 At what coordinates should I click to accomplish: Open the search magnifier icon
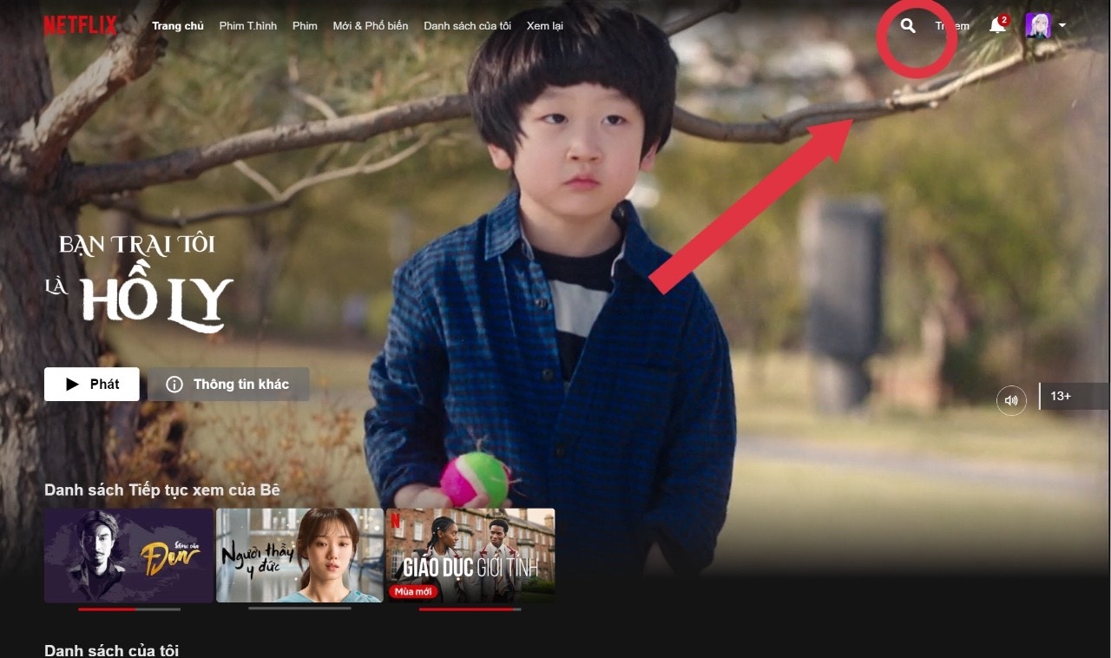908,26
